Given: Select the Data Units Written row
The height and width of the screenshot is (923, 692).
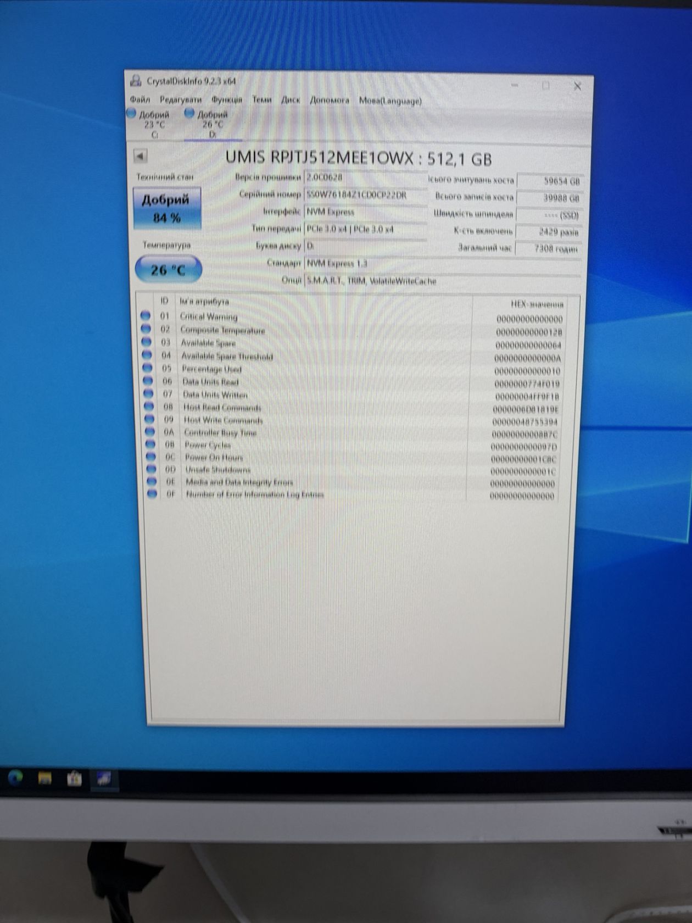Looking at the screenshot, I should pos(351,394).
